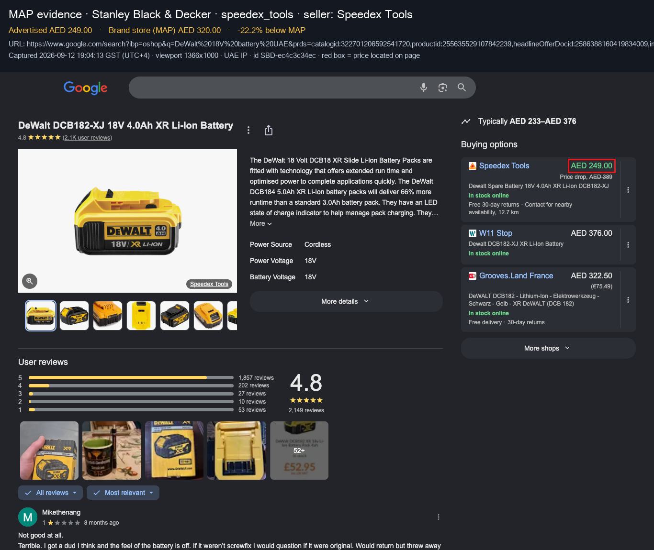Open the Most relevant sort dropdown
Viewport: 654px width, 550px height.
coord(123,493)
